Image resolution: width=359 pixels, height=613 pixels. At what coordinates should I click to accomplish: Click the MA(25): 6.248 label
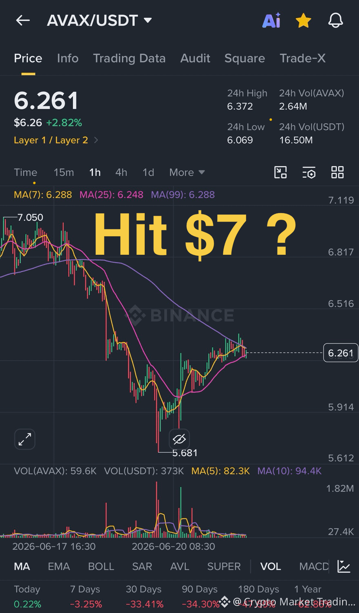(x=111, y=194)
